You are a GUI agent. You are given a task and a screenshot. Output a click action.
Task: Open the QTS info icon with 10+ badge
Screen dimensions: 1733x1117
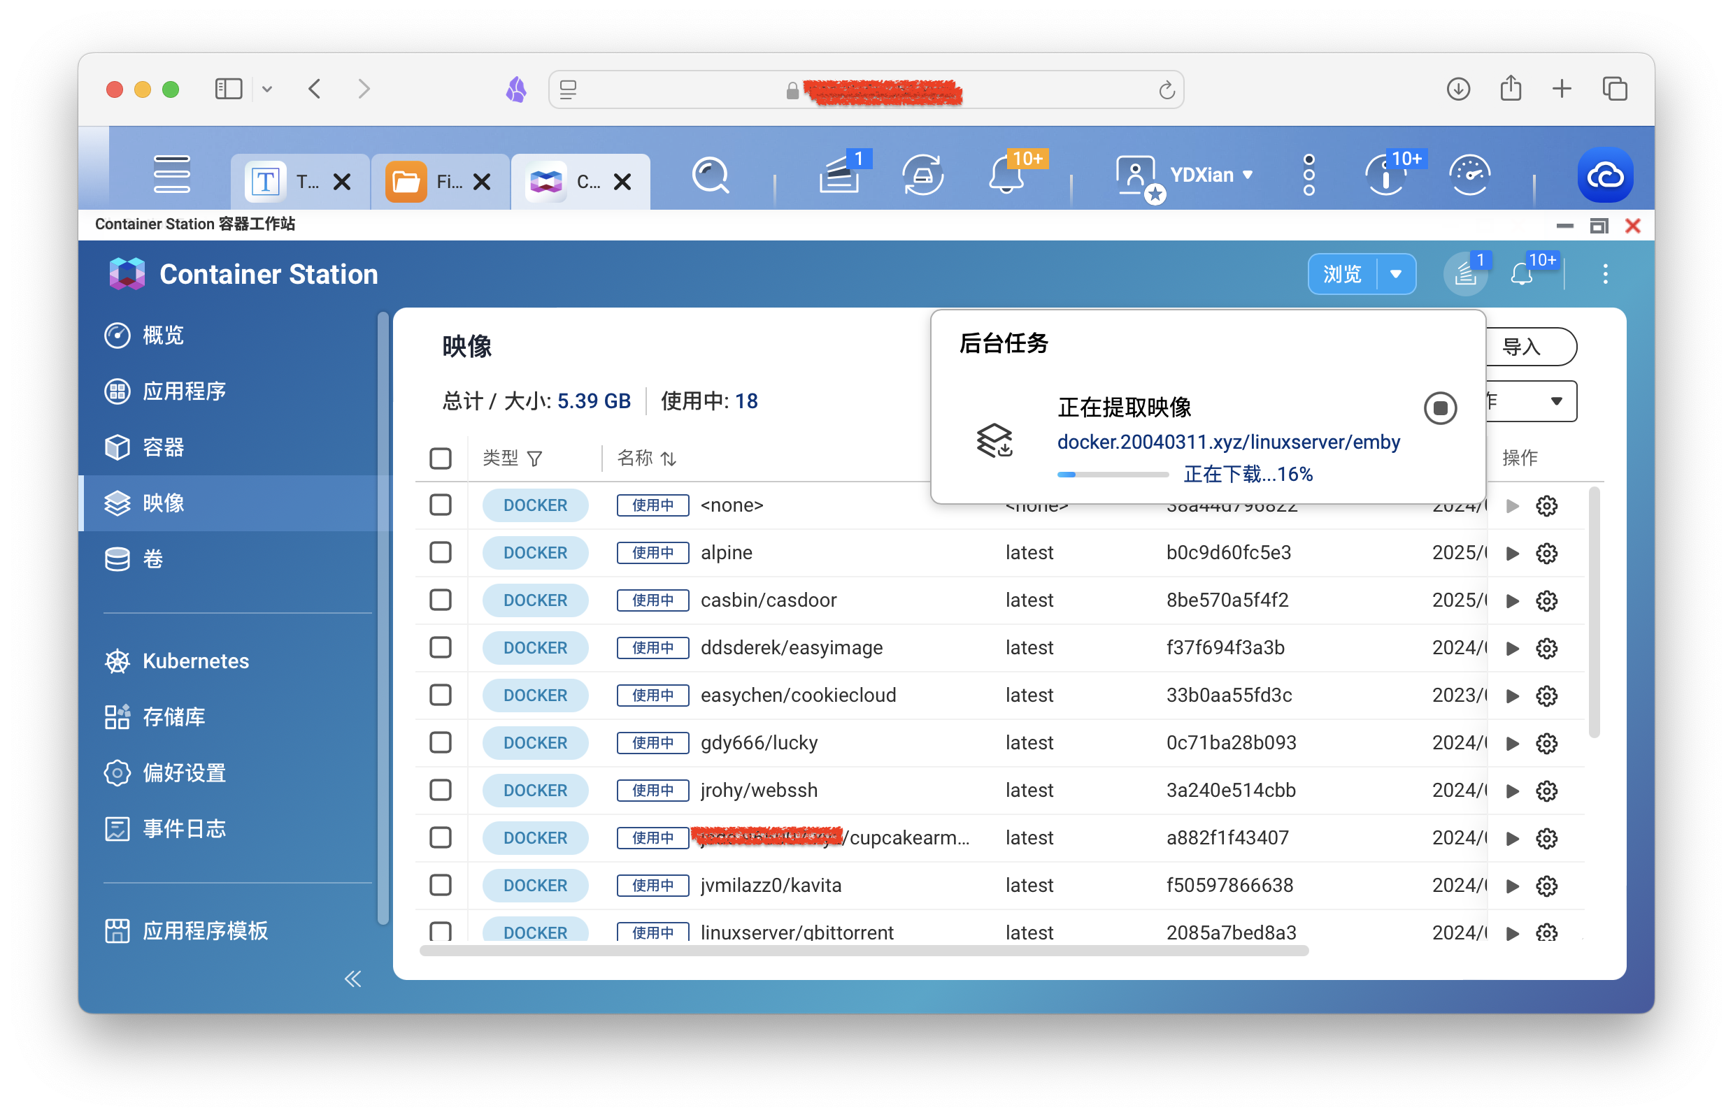point(1387,174)
